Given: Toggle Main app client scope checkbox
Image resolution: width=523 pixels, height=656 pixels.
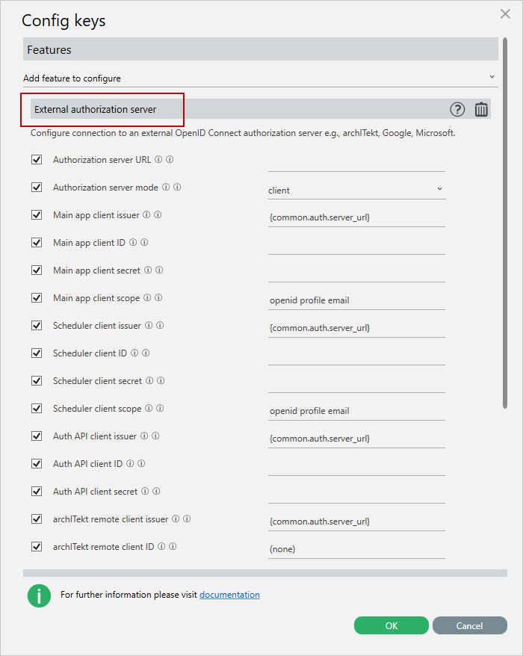Looking at the screenshot, I should tap(37, 297).
